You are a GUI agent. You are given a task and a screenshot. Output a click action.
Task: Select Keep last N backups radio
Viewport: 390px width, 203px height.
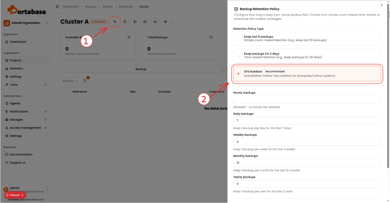click(238, 39)
